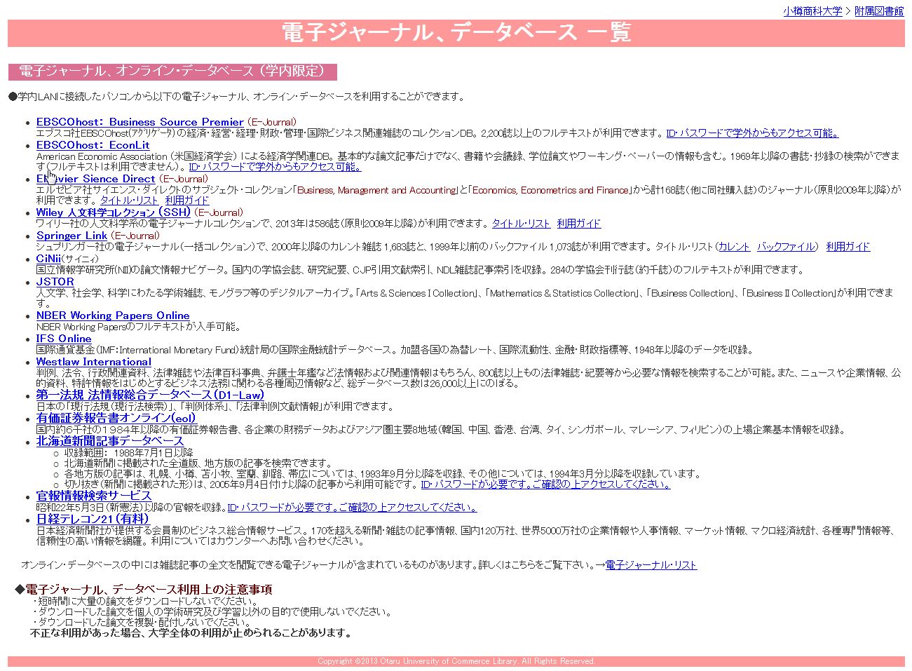Click text 'NBER Working Papersのフルテキストが入手可能。'
Image resolution: width=912 pixels, height=671 pixels.
point(139,327)
